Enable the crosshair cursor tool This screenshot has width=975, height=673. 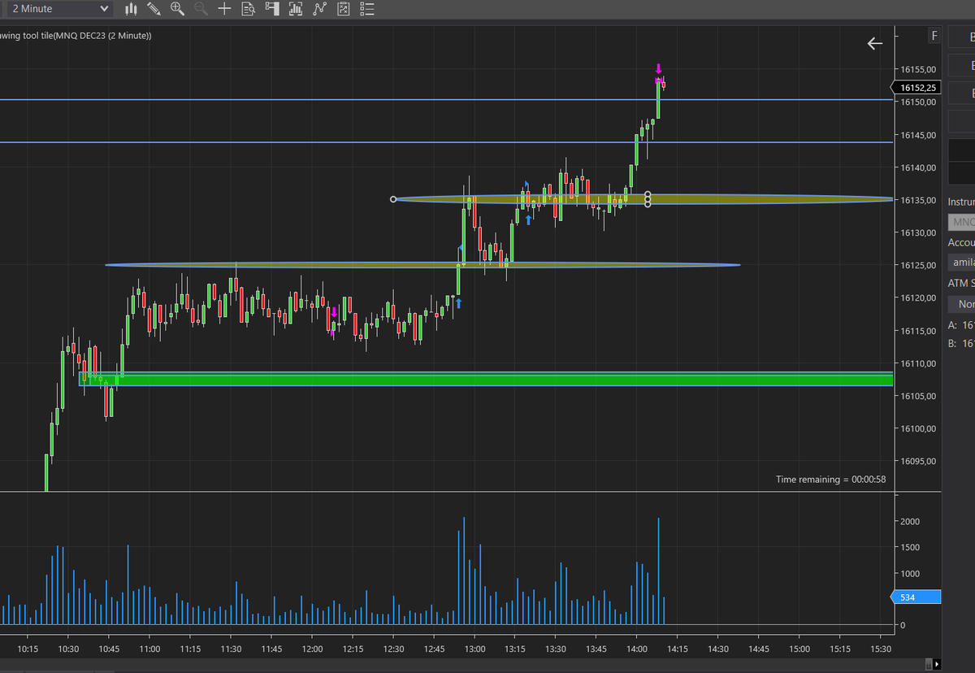224,9
